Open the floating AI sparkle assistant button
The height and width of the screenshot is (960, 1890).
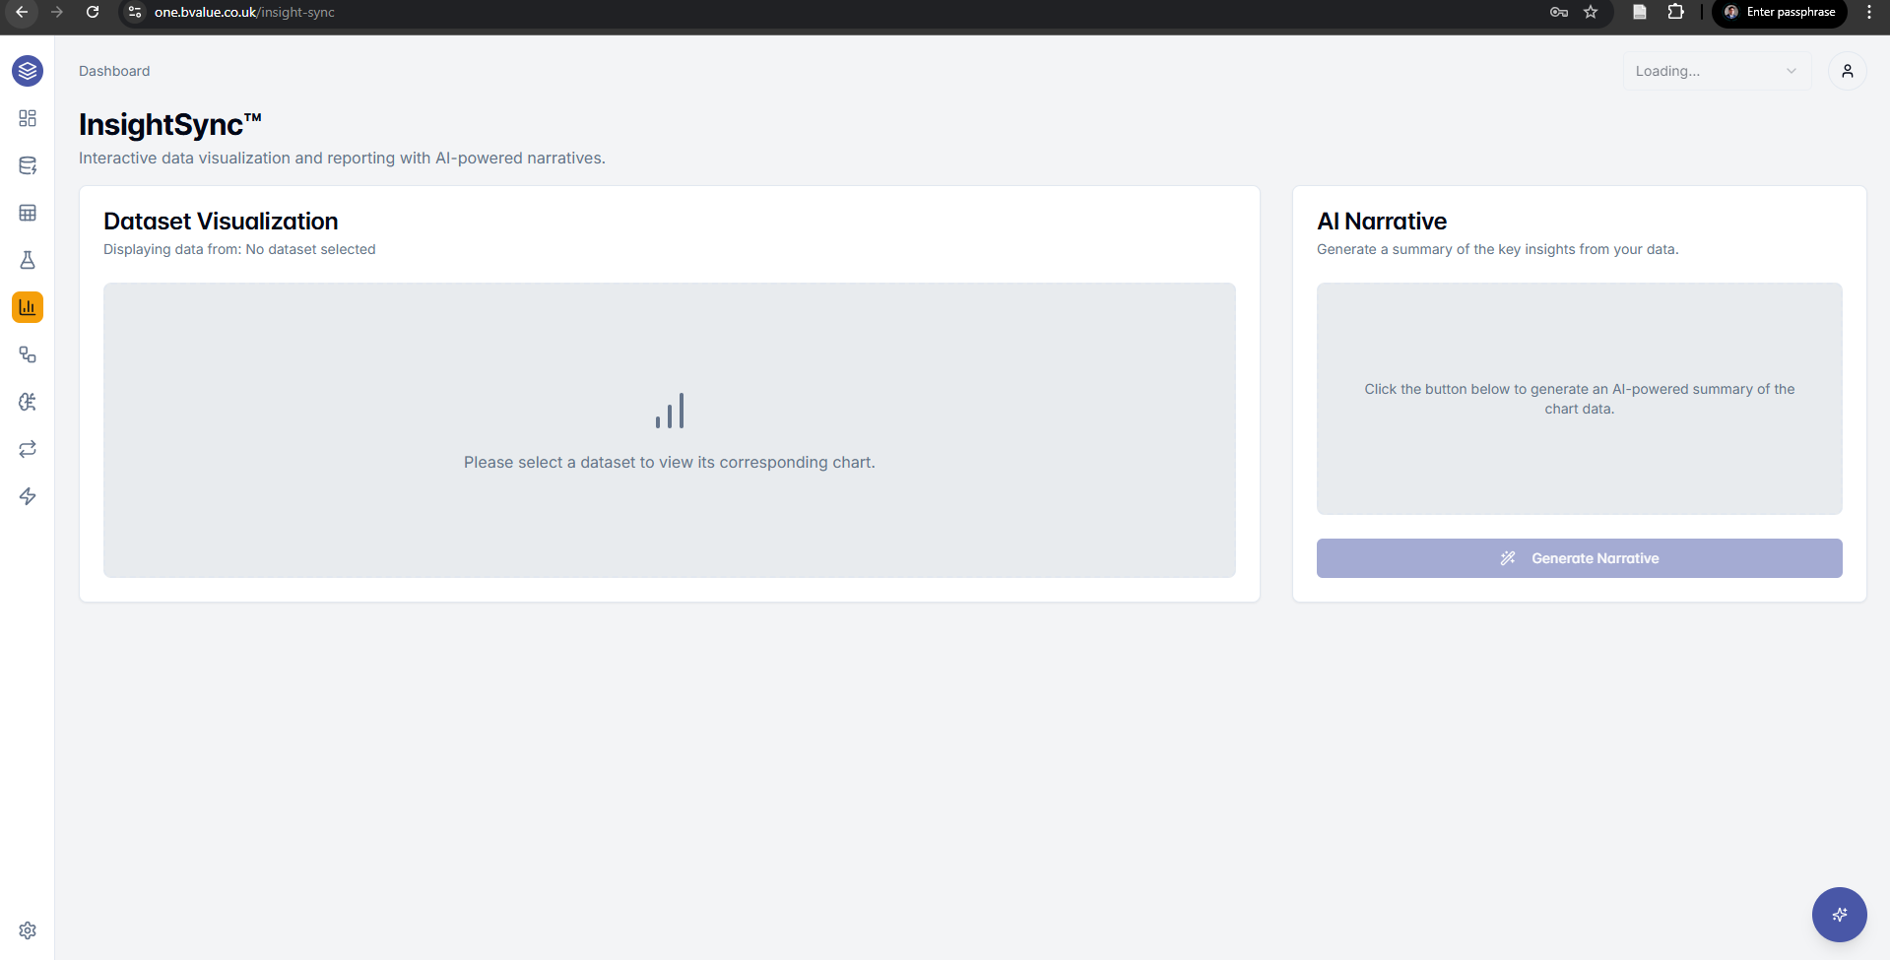coord(1839,915)
